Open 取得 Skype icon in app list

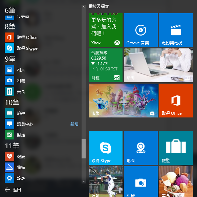coord(9,48)
